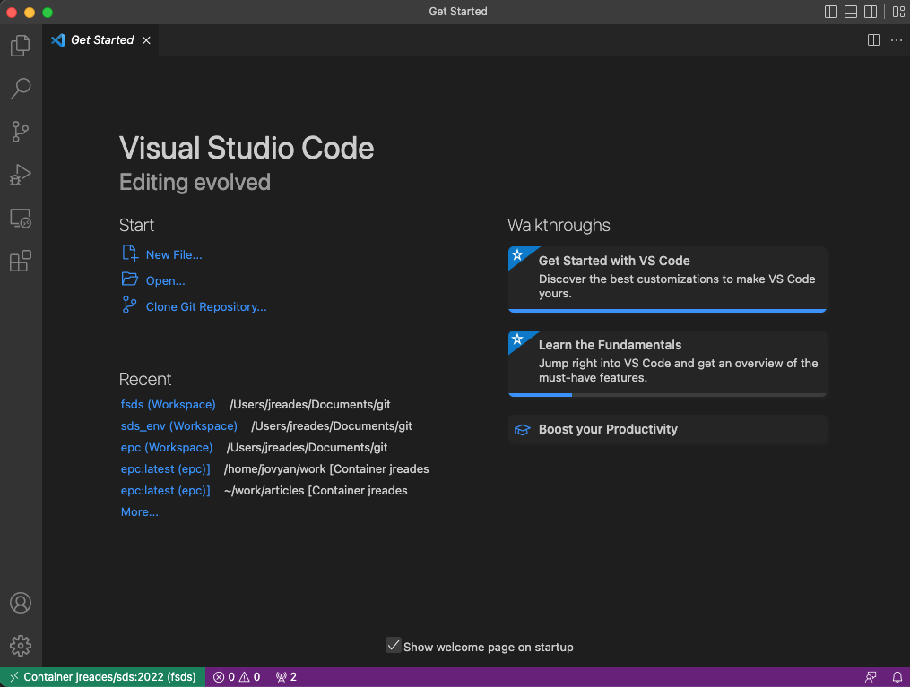Click the split editor right icon
This screenshot has width=910, height=687.
click(873, 40)
